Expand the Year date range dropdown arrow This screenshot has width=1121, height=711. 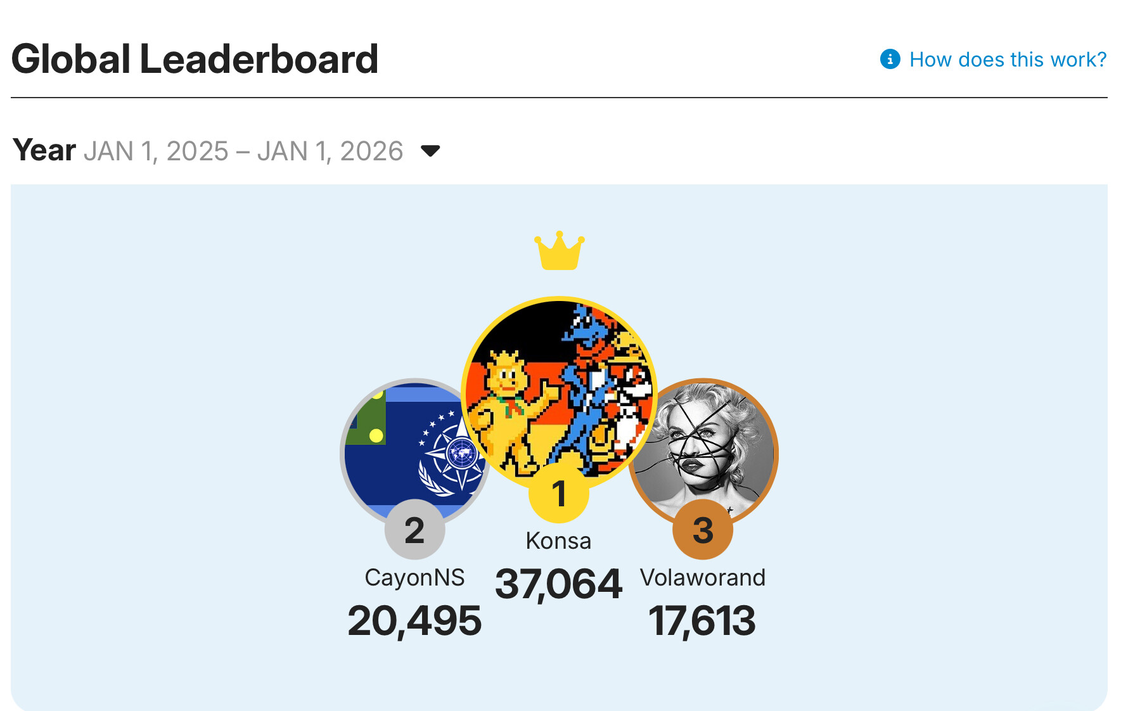click(x=430, y=151)
